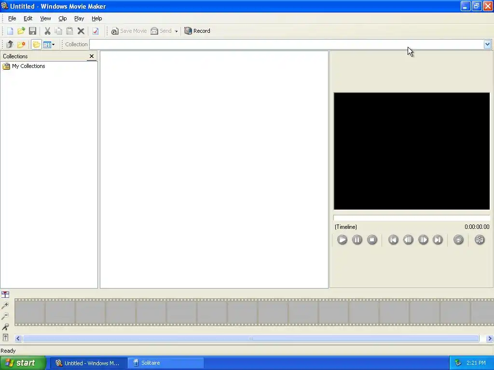
Task: Expand the Collection combo box arrow
Action: 487,44
